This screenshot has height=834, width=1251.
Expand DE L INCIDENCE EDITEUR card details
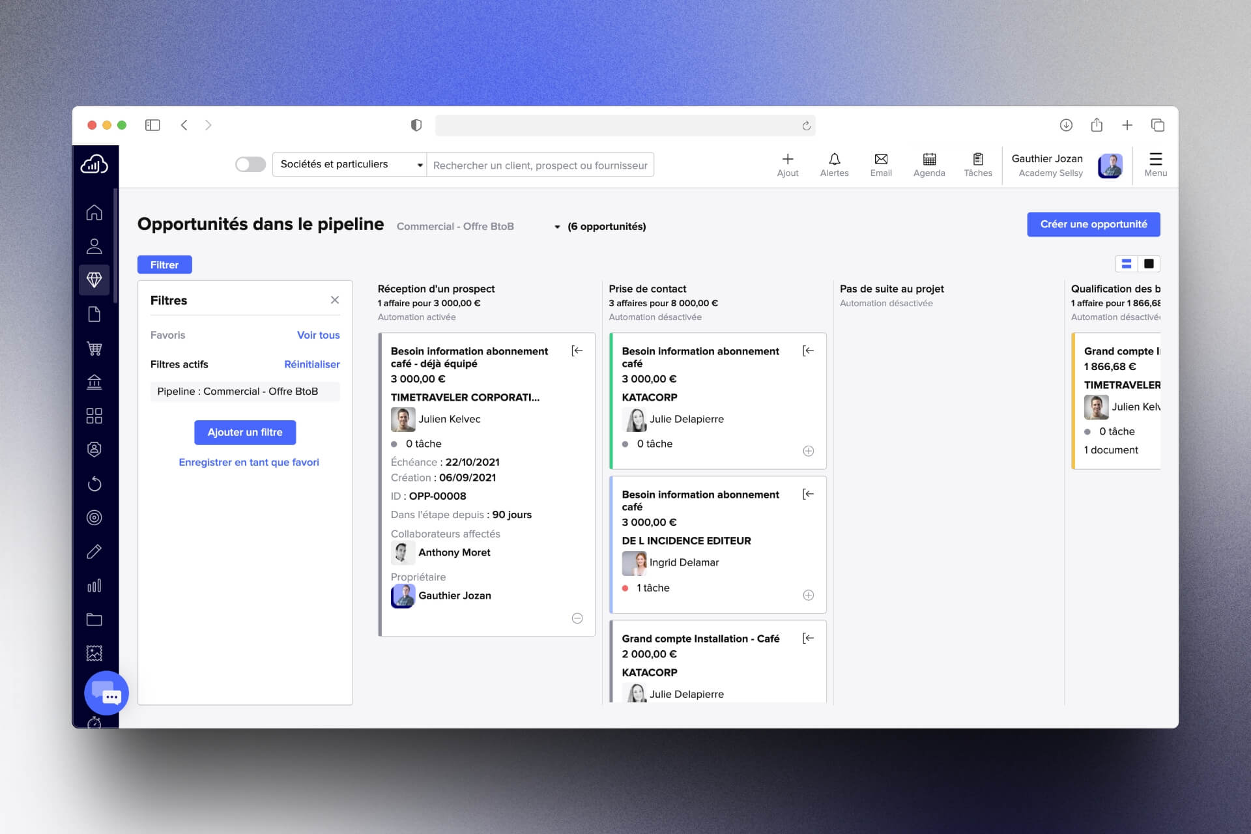[808, 595]
